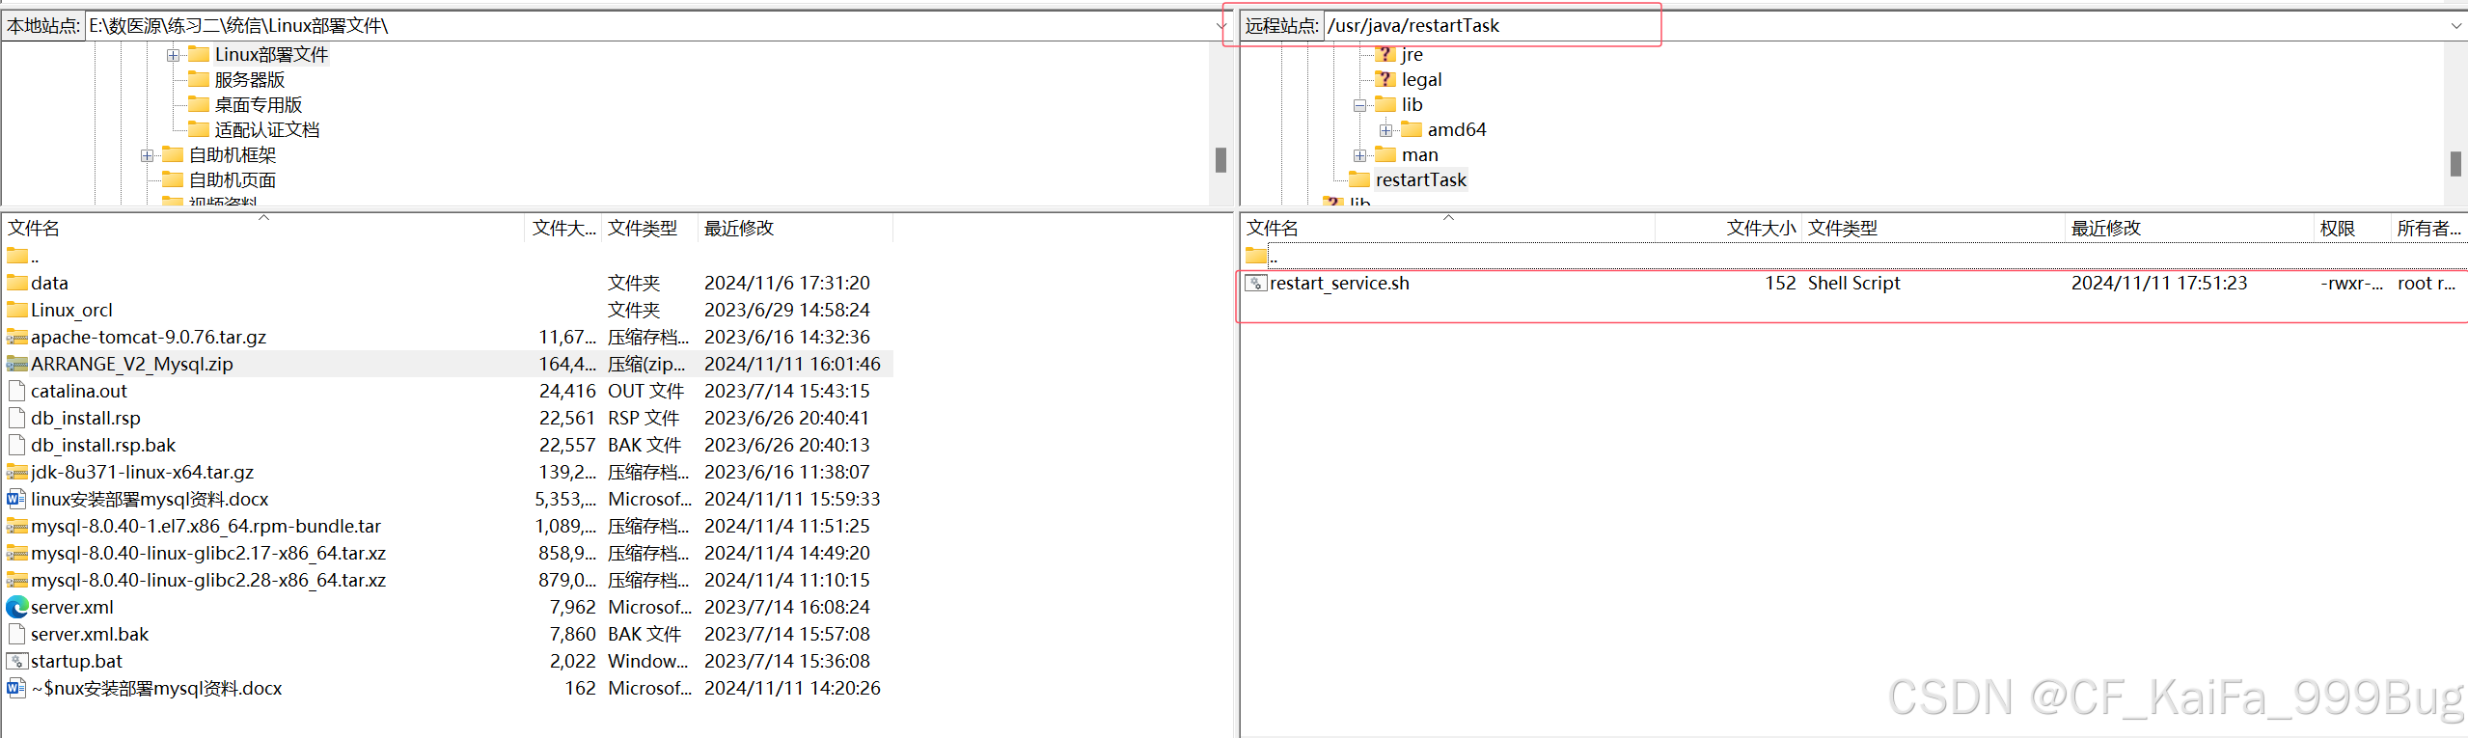This screenshot has height=738, width=2468.
Task: Select 桌面专用版 in local tree
Action: pos(259,104)
